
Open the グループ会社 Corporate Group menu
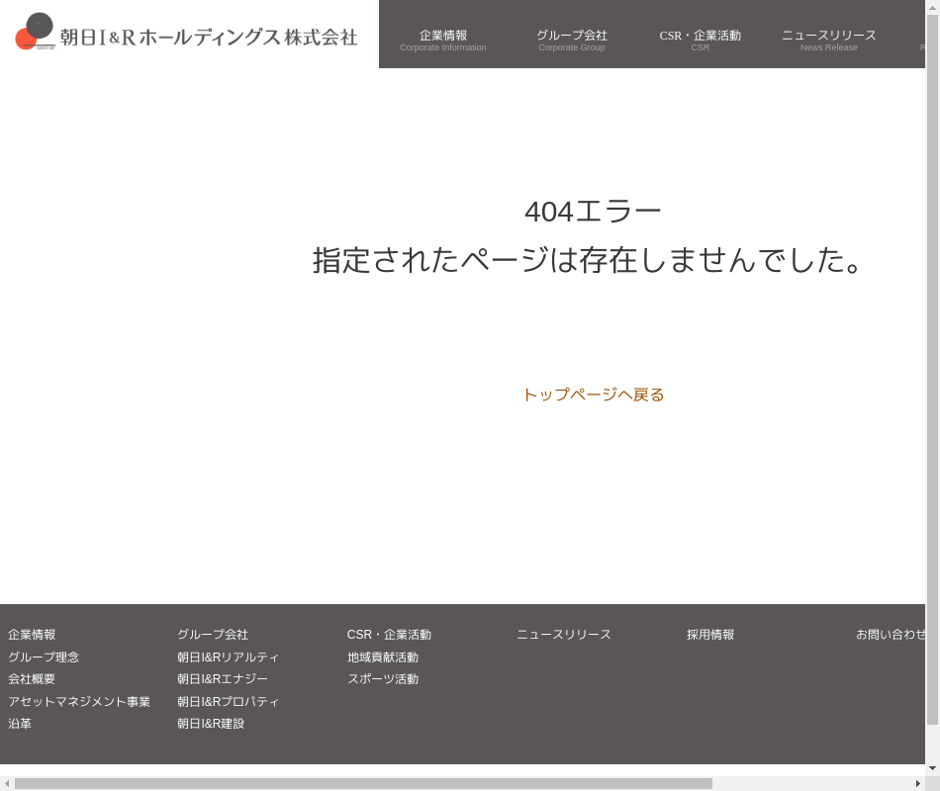point(572,40)
